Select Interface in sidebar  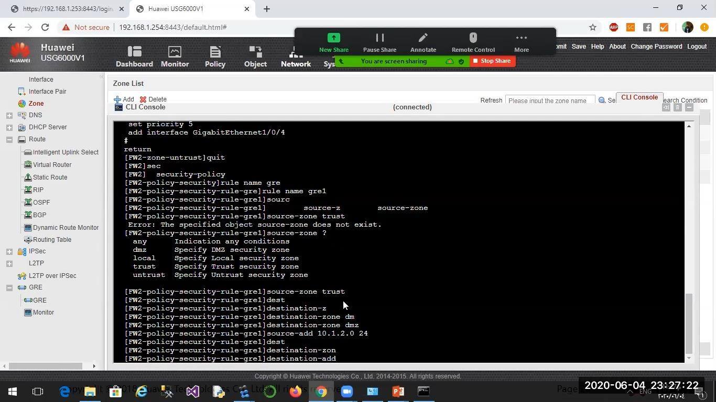point(41,80)
